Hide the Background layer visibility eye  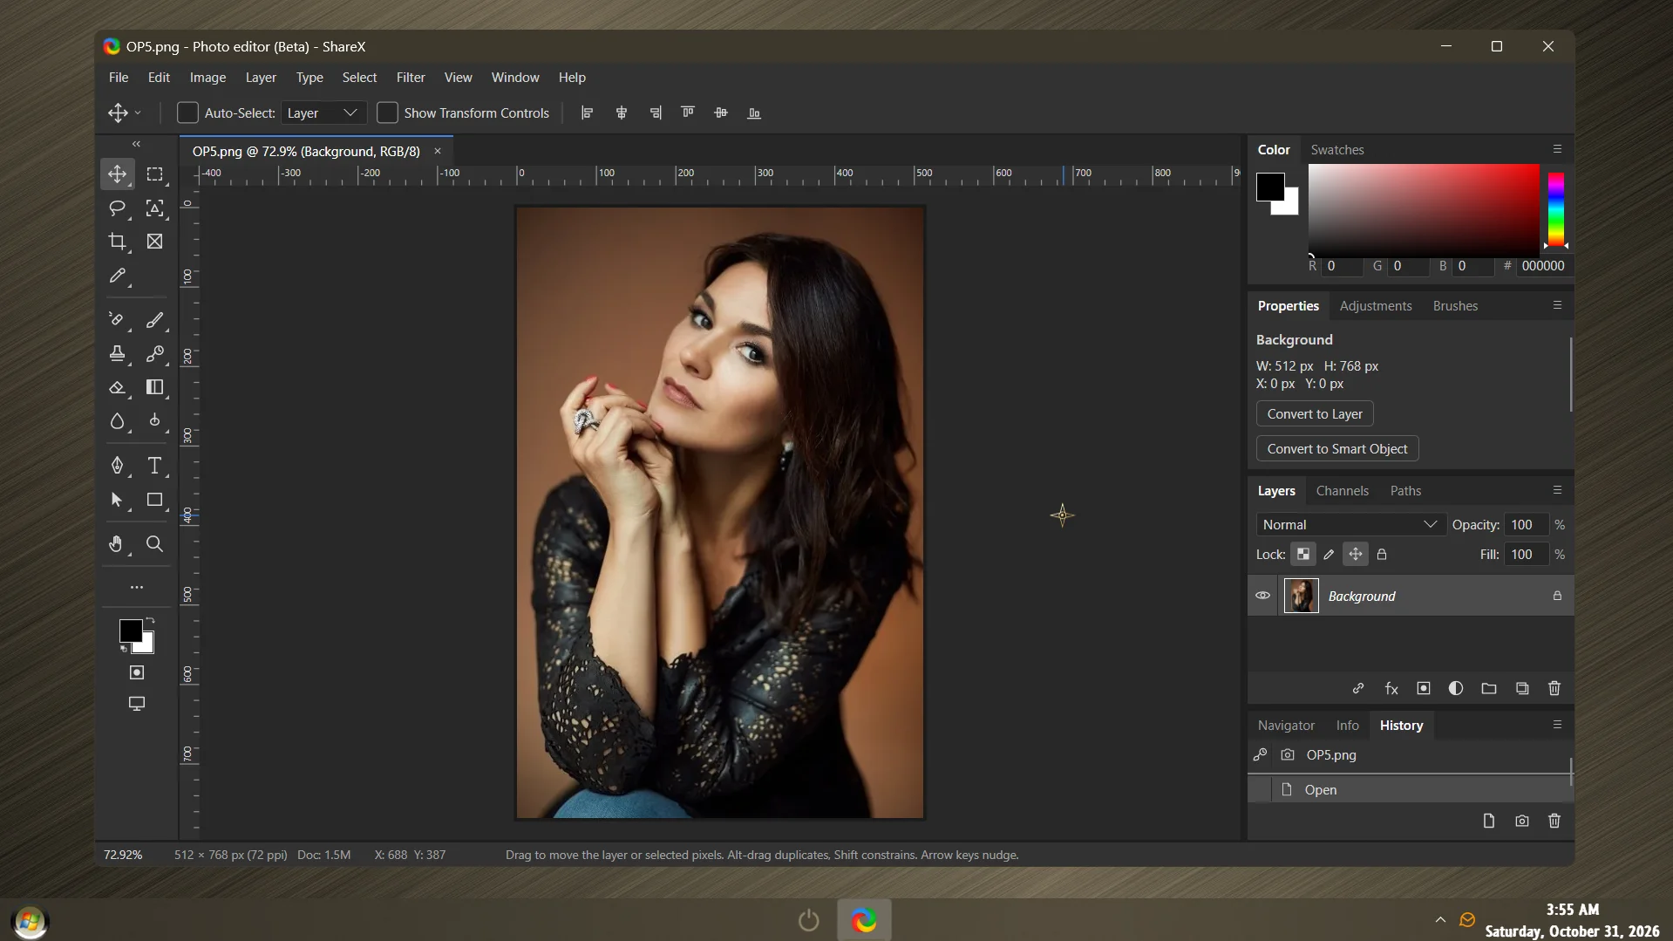[1262, 596]
